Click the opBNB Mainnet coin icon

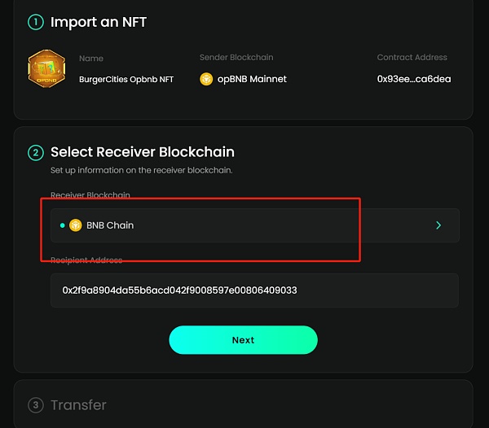coord(206,79)
